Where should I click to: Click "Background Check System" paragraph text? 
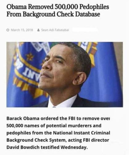click(36, 140)
